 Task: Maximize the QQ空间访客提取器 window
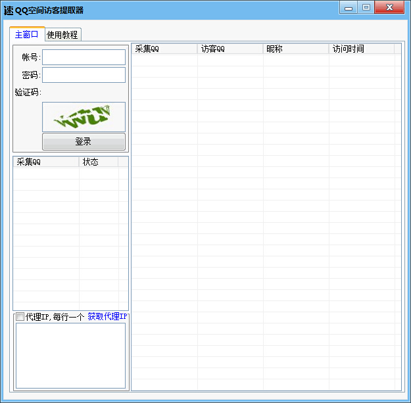(x=366, y=7)
